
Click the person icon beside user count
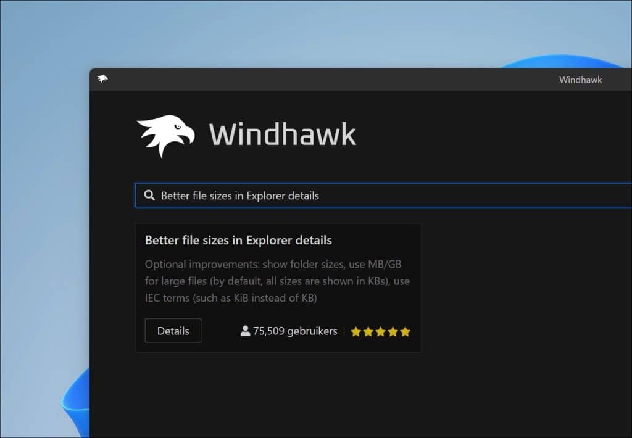pos(245,331)
